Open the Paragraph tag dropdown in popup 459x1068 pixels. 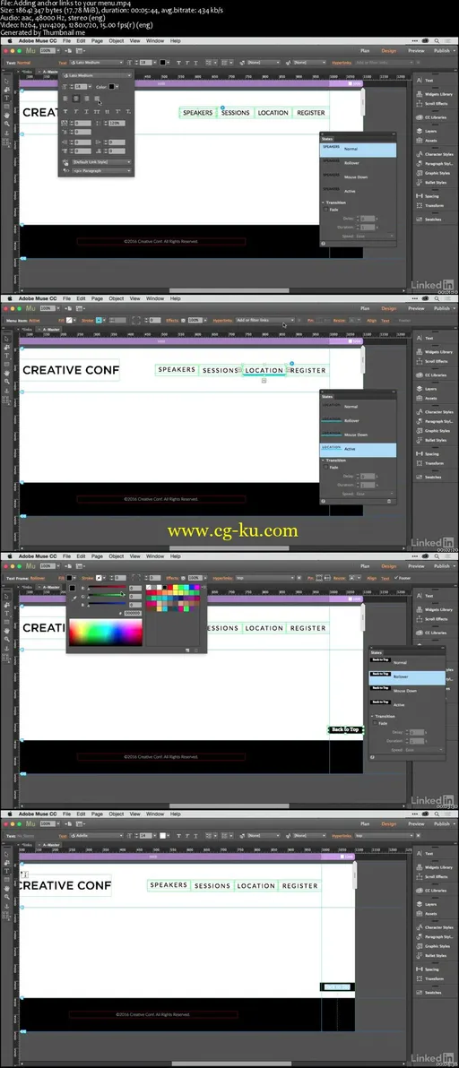pyautogui.click(x=102, y=170)
